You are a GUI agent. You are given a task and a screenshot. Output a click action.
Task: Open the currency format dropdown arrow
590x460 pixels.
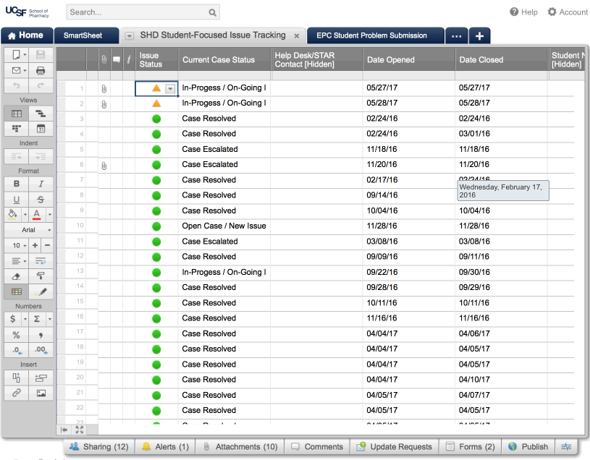25,319
